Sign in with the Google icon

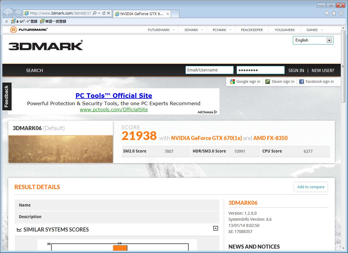pyautogui.click(x=232, y=82)
